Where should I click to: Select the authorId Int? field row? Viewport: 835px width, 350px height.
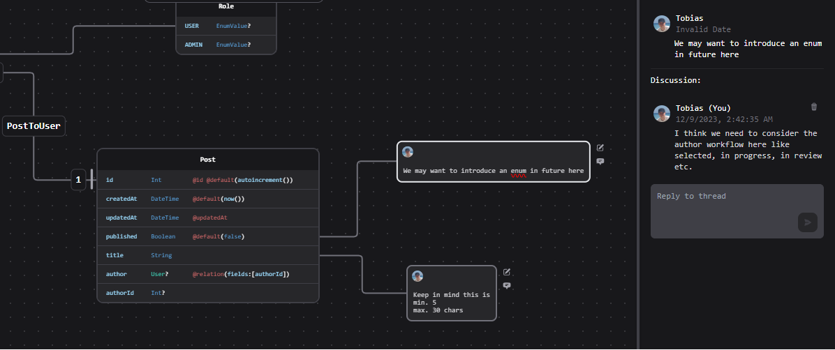coord(207,293)
